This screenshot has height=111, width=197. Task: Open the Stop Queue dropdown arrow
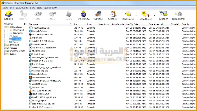coord(155,15)
